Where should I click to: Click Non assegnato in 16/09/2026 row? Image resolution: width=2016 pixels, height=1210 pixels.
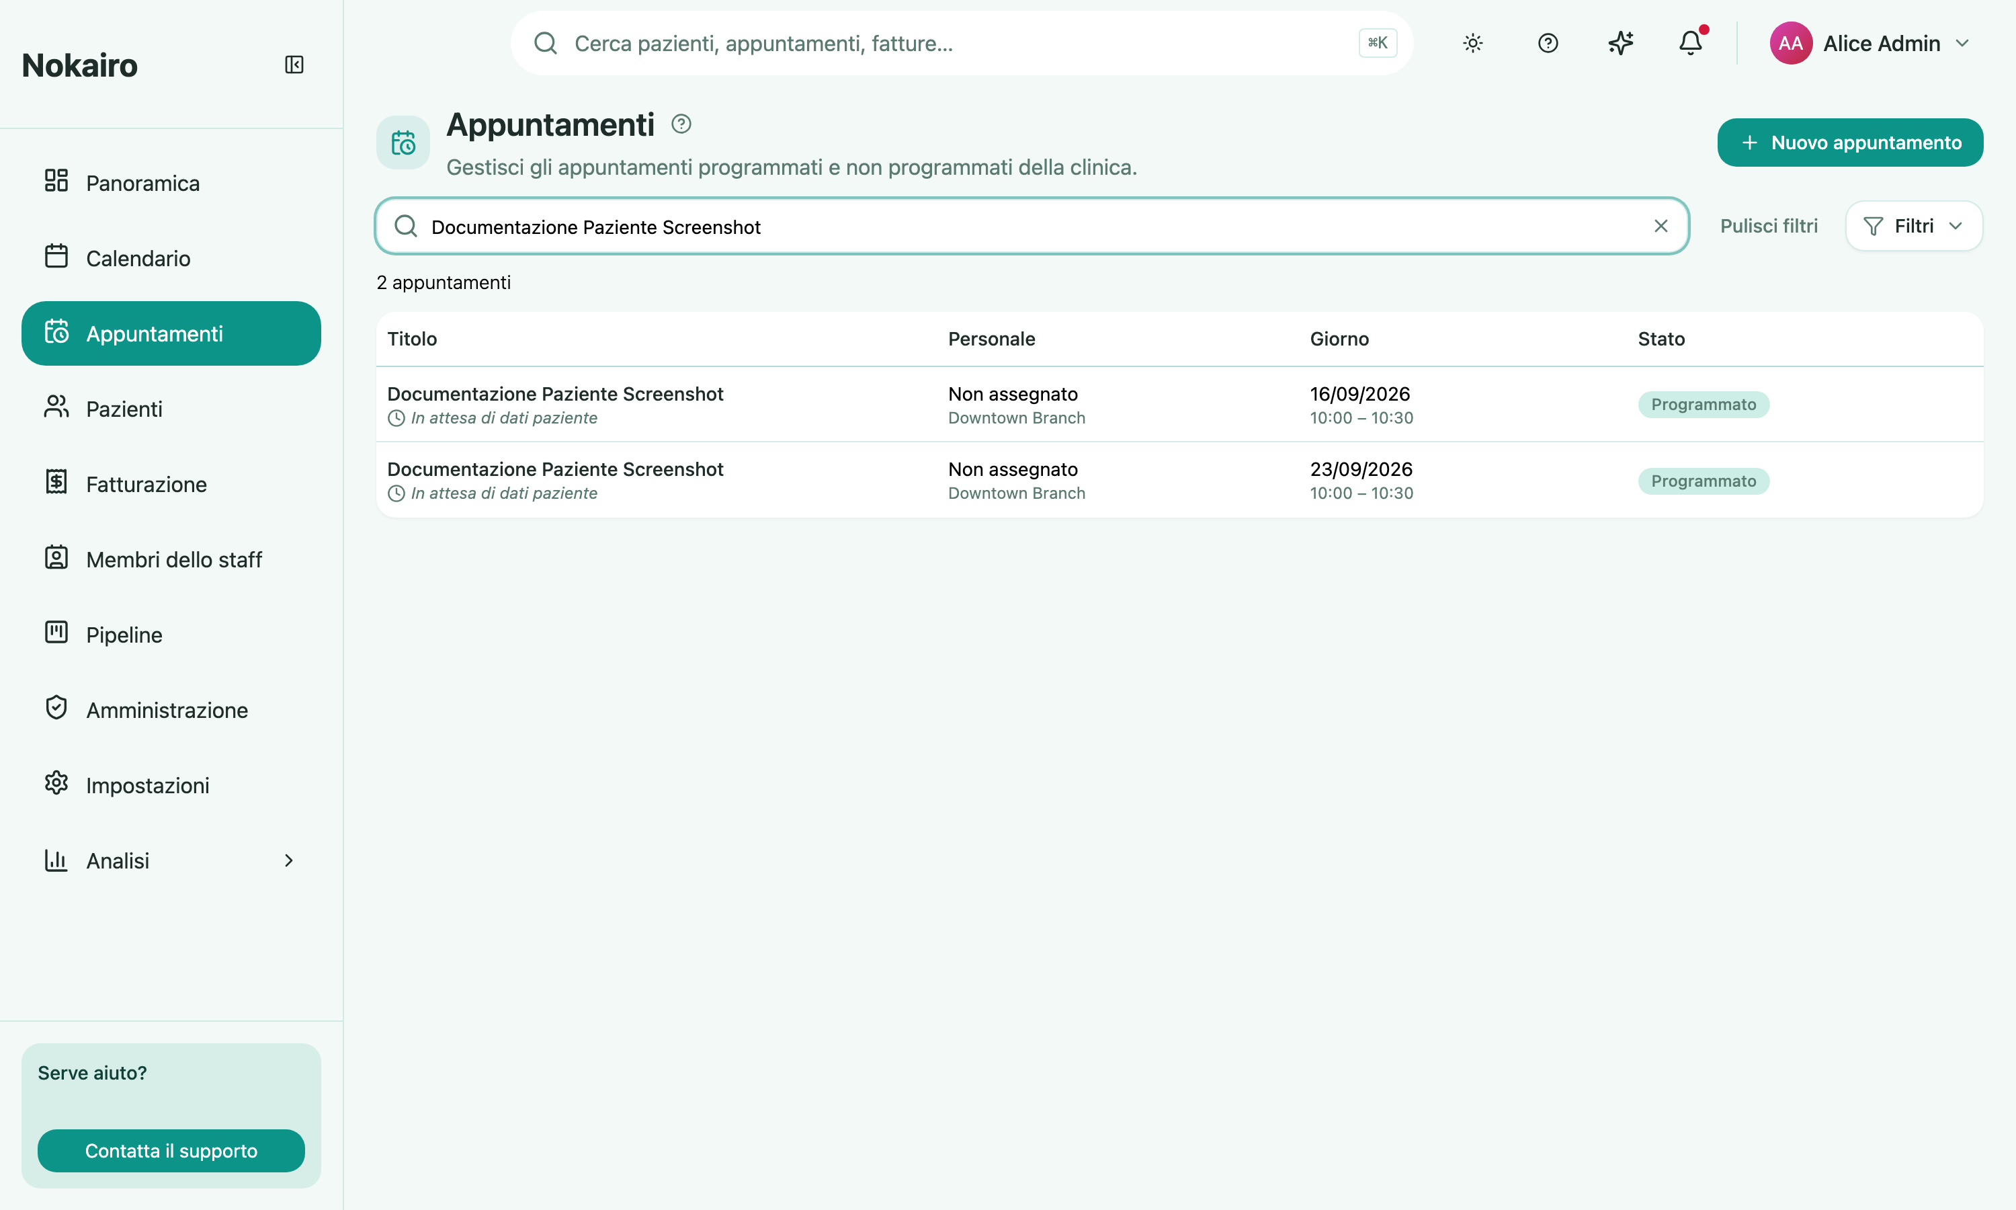pos(1012,394)
